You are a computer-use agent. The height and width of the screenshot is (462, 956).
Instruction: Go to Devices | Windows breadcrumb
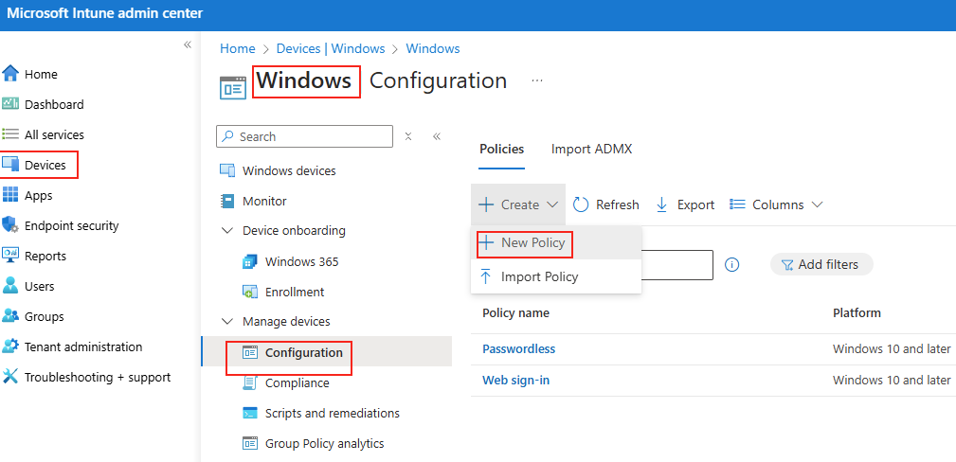coord(331,49)
